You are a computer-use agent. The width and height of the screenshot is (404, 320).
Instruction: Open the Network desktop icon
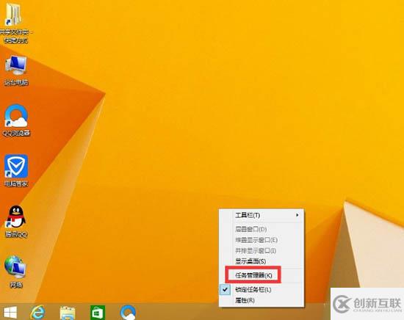coord(15,272)
